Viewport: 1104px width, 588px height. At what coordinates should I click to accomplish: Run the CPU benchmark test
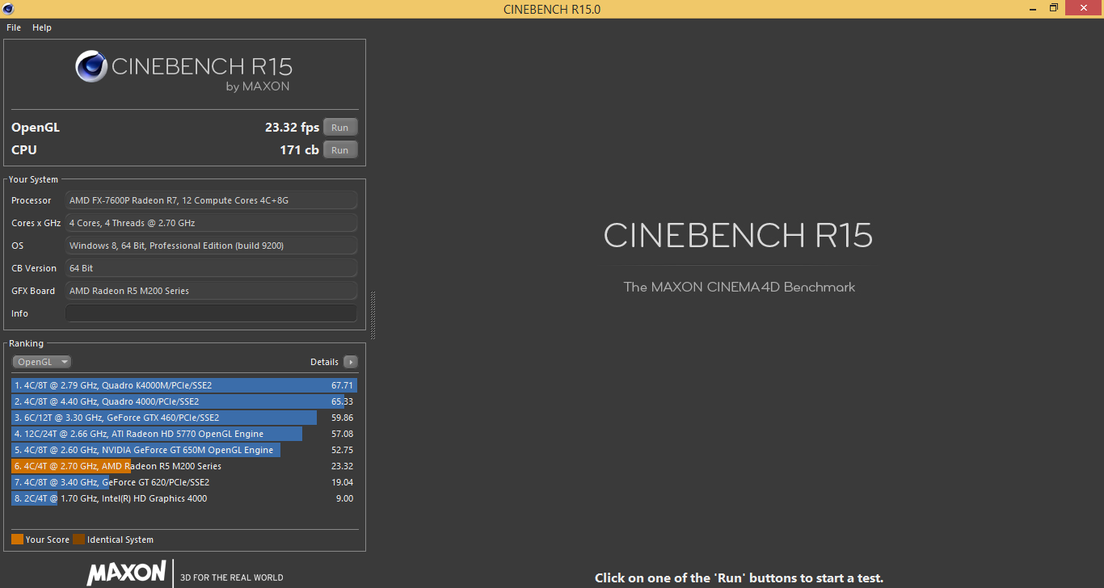(x=340, y=150)
